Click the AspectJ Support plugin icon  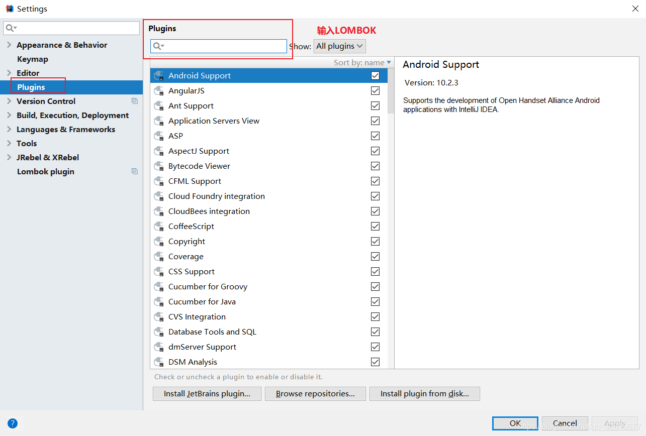tap(159, 151)
